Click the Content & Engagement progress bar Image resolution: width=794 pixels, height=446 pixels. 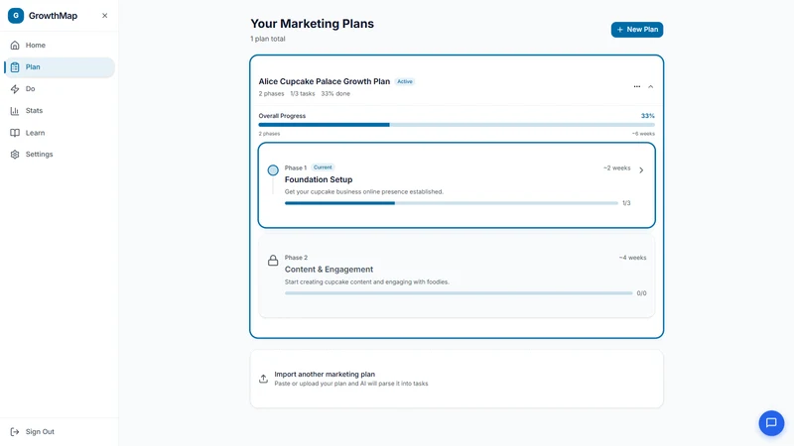(459, 293)
